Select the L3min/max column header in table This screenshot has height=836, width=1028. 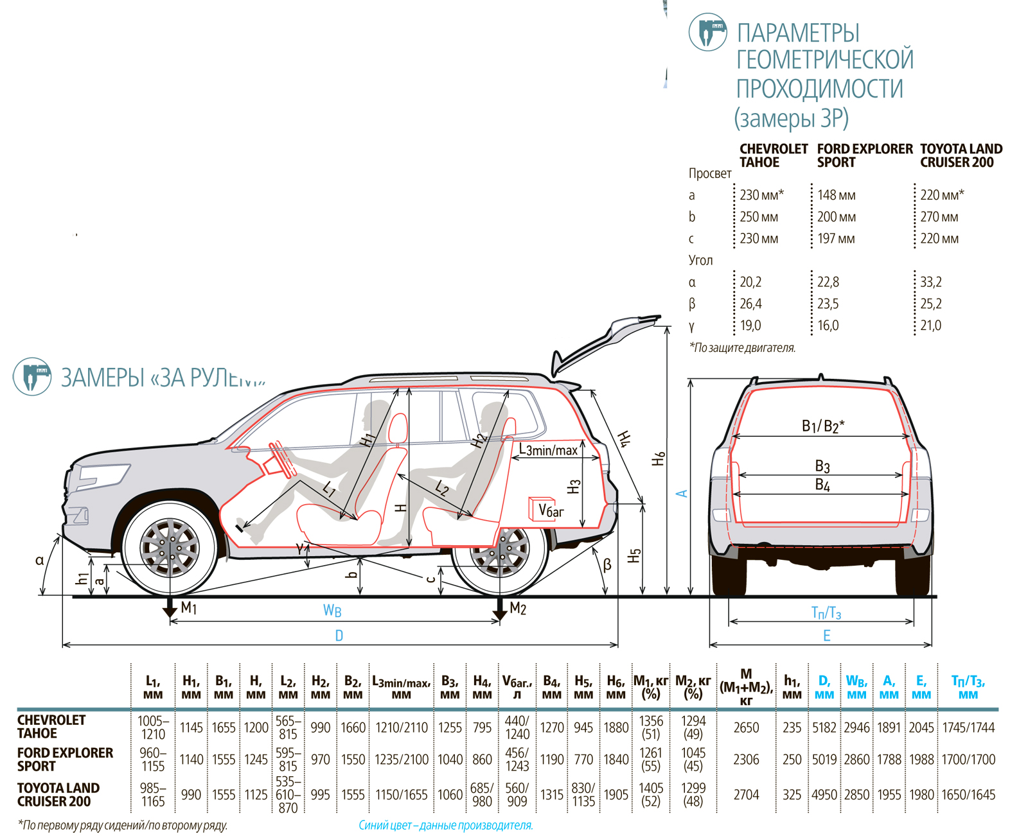click(x=401, y=688)
